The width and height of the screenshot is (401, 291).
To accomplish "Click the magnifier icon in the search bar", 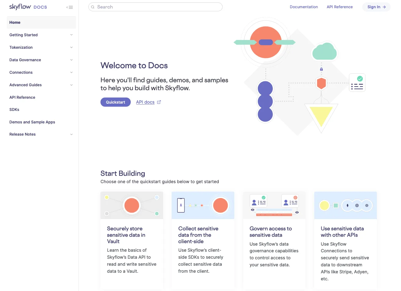I will pos(93,7).
